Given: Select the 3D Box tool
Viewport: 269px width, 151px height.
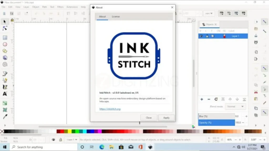Looking at the screenshot, I should click(5, 57).
